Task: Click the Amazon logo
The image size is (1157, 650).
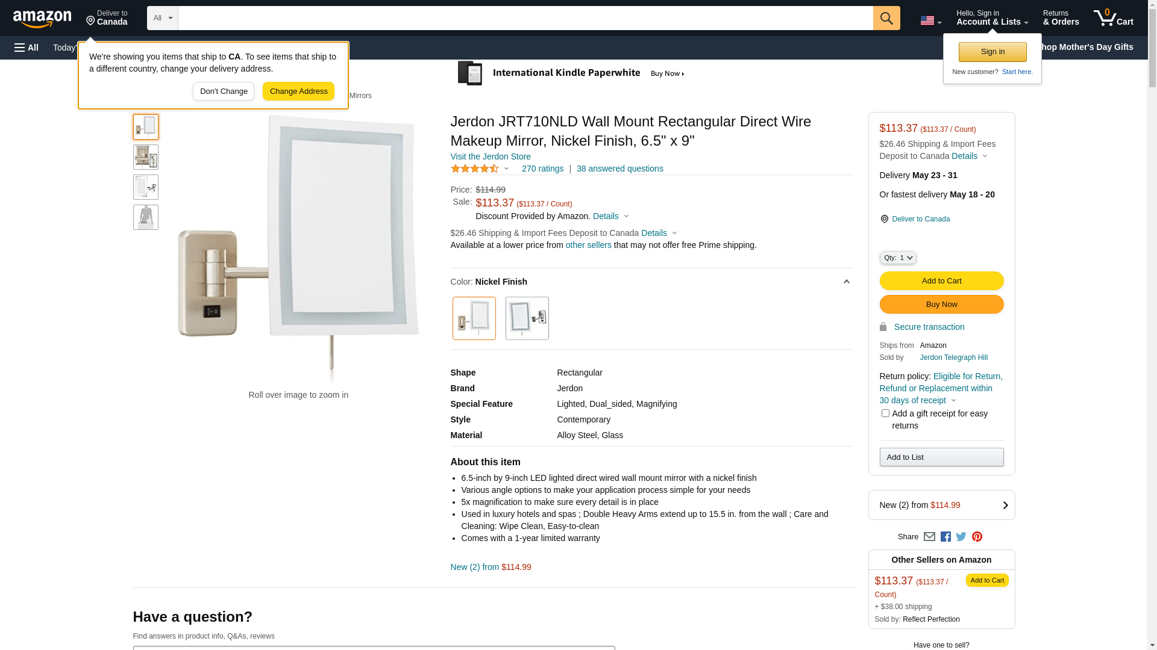Action: 42,19
